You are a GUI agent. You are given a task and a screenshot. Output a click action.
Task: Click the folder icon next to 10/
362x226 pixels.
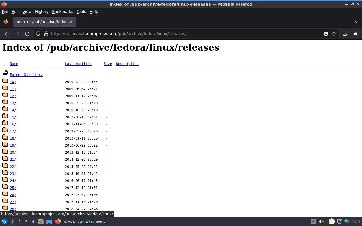5,81
